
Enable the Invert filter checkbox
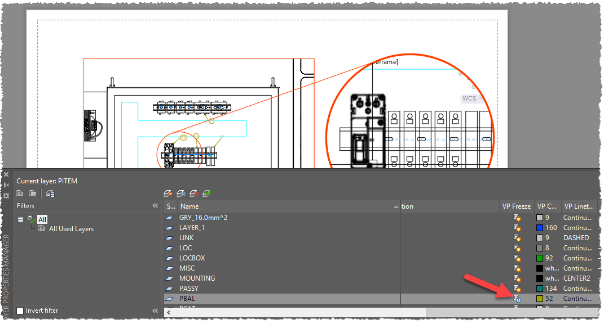(x=20, y=310)
